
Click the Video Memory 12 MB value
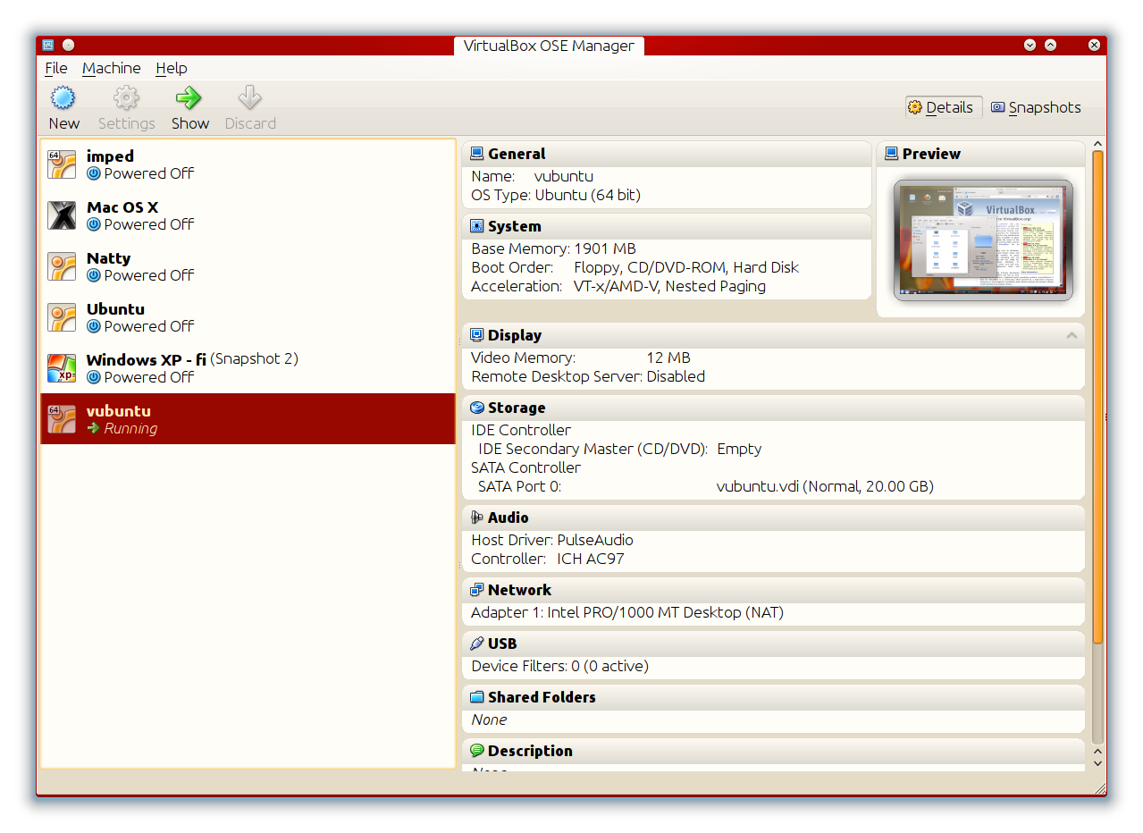click(x=668, y=358)
